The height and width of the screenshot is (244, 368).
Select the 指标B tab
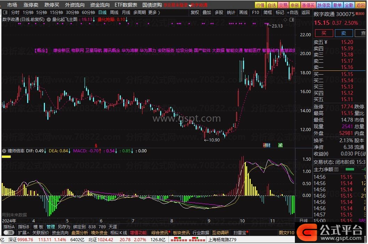pyautogui.click(x=23, y=227)
